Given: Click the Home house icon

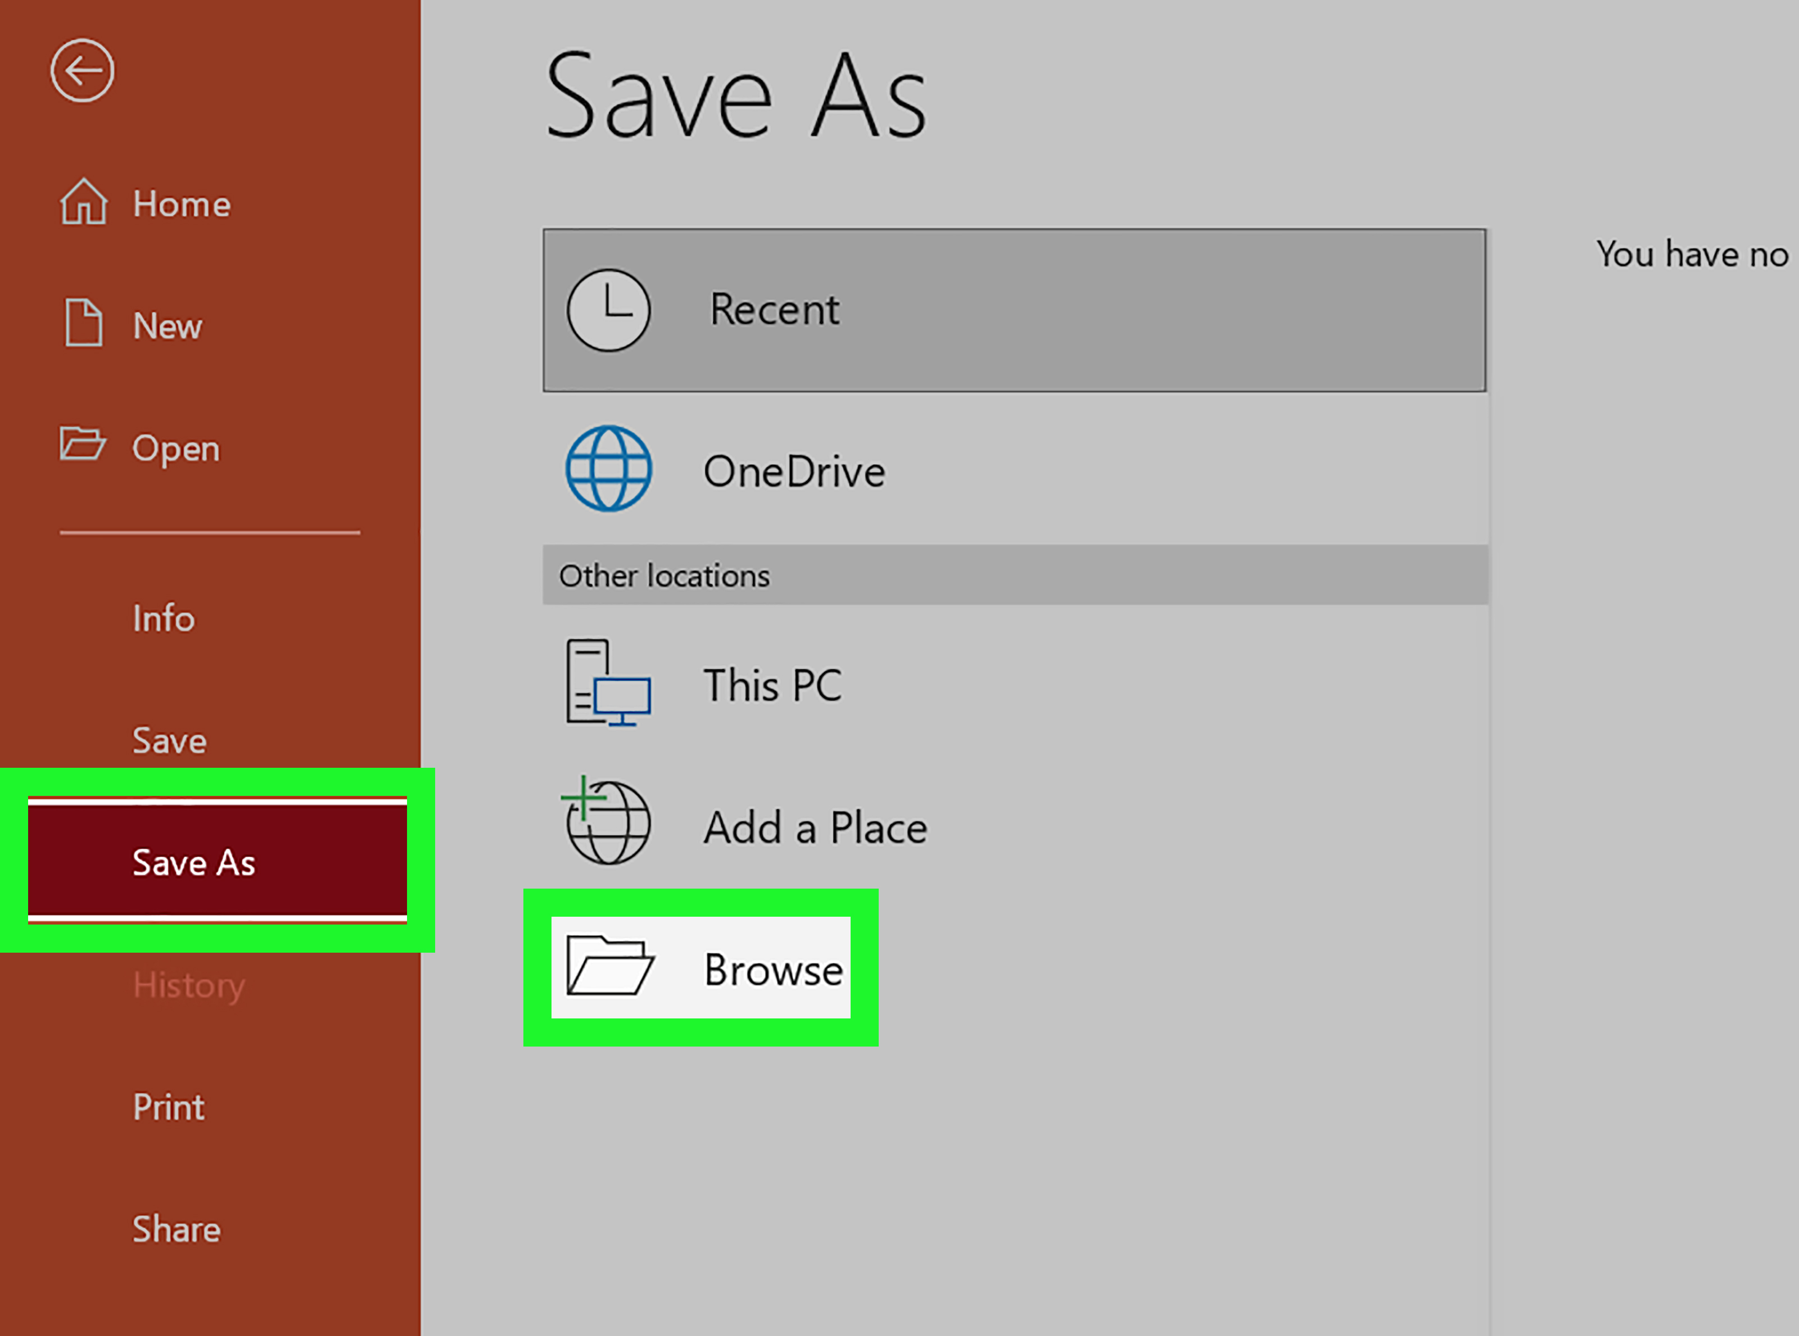Looking at the screenshot, I should [83, 201].
